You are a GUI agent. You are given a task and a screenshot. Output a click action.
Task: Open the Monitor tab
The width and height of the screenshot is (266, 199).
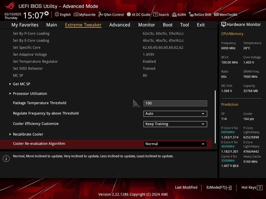pyautogui.click(x=147, y=25)
